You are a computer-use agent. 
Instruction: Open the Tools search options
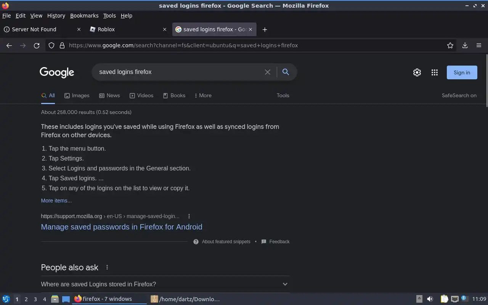pos(283,96)
